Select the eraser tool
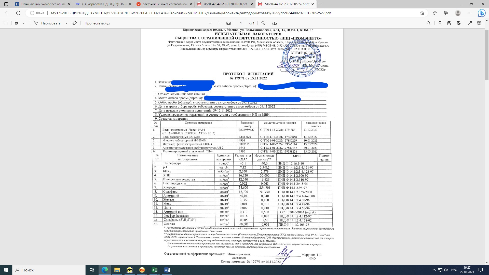This screenshot has height=275, width=489. click(x=75, y=23)
